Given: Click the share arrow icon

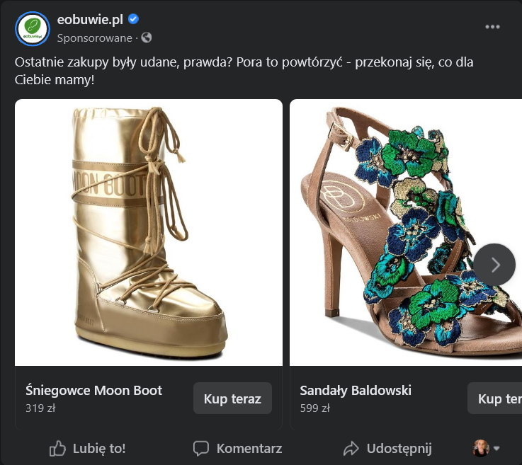Looking at the screenshot, I should point(351,448).
